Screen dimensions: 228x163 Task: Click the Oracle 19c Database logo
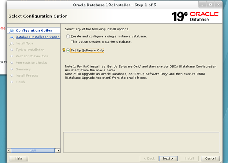195,16
